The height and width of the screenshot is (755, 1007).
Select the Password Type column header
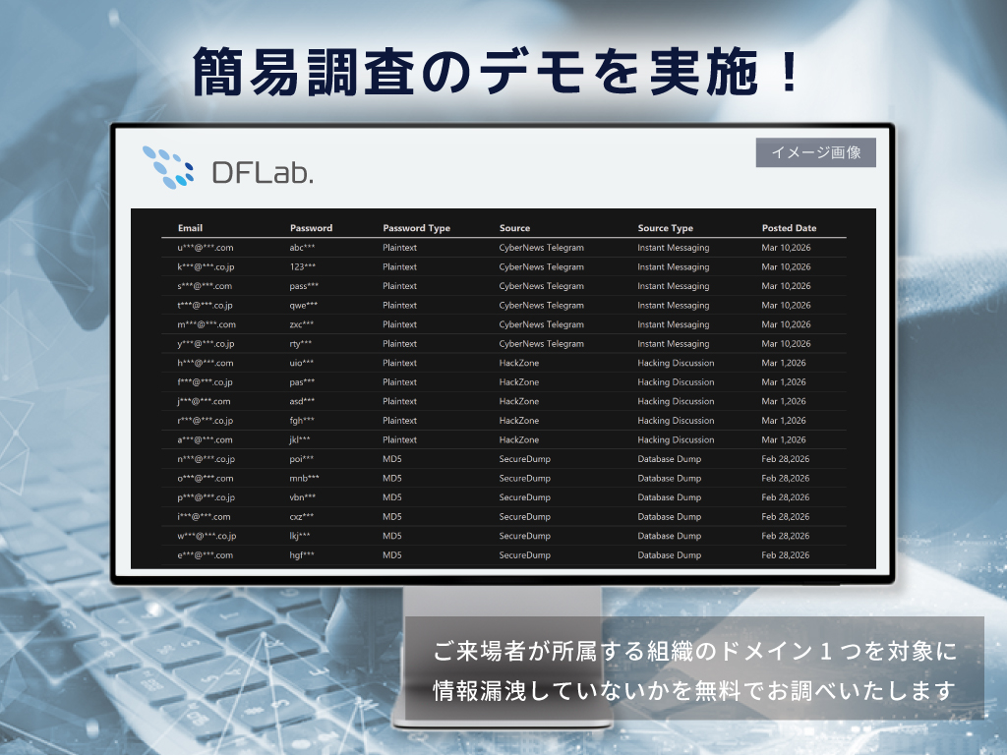[x=416, y=228]
